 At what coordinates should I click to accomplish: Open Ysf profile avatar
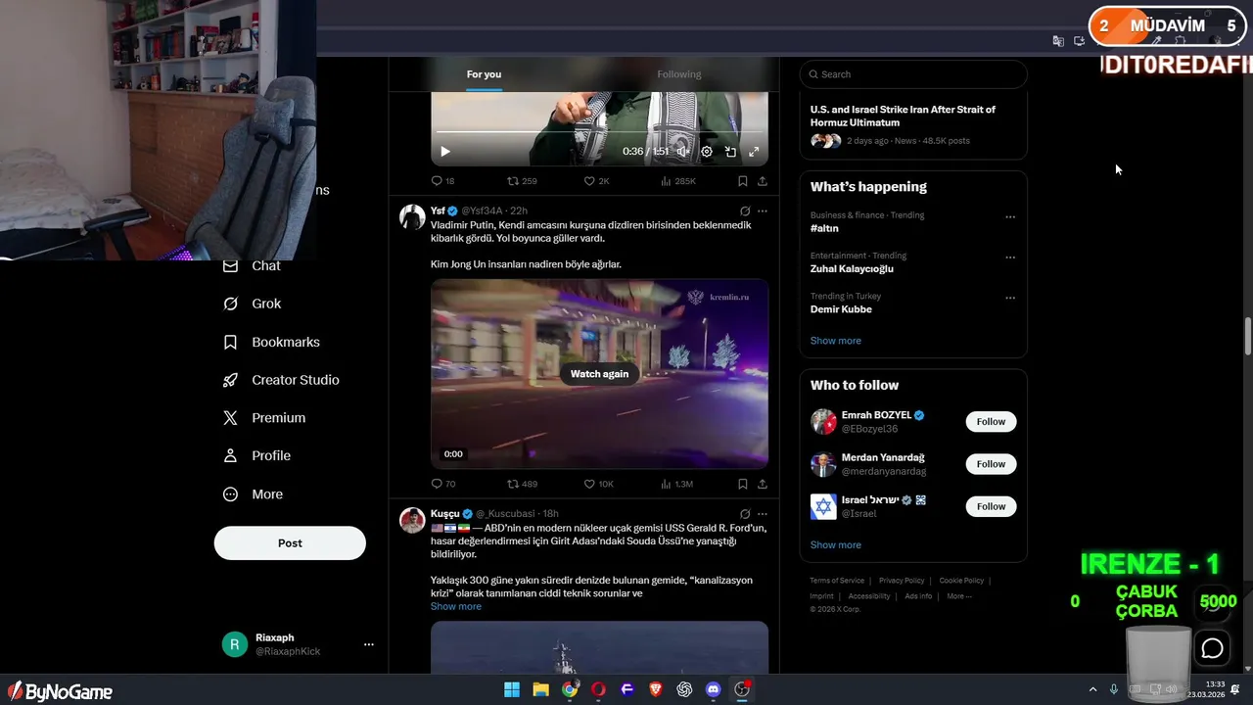click(412, 217)
